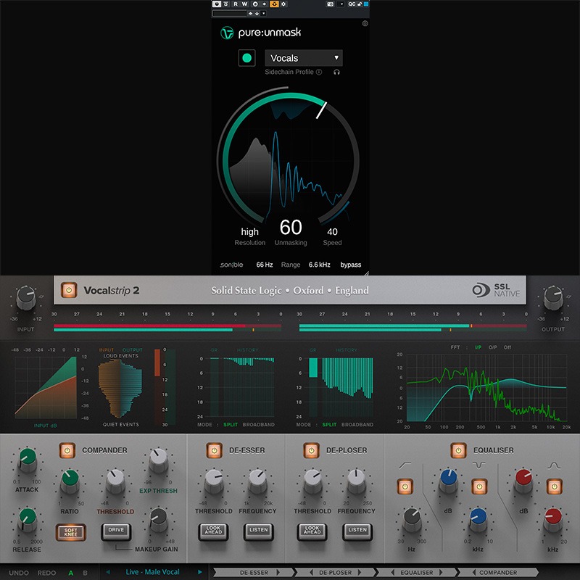Select FFT I/P display mode
580x580 pixels.
tap(478, 347)
